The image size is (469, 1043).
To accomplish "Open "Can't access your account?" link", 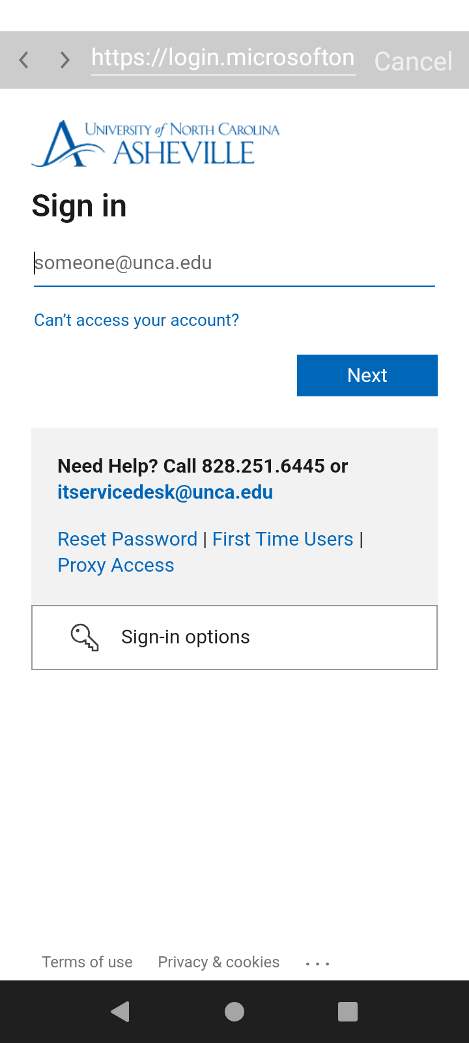I will coord(136,320).
